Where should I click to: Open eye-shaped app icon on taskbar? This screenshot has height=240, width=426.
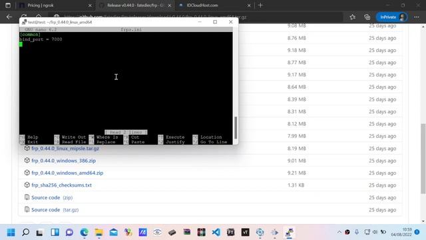157,233
